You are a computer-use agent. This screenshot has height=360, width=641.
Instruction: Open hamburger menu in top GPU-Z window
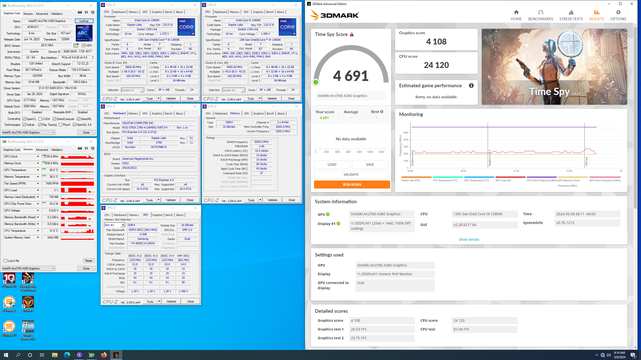tap(93, 12)
